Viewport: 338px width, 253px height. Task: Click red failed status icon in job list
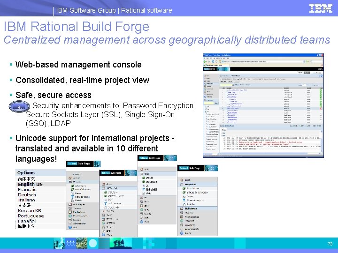pos(321,108)
